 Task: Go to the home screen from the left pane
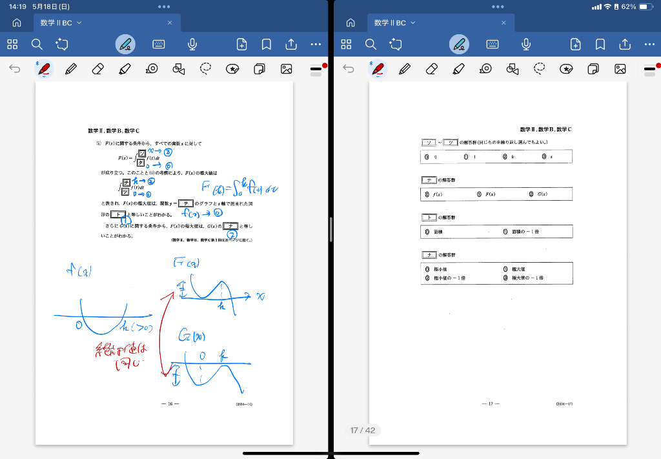pos(16,23)
